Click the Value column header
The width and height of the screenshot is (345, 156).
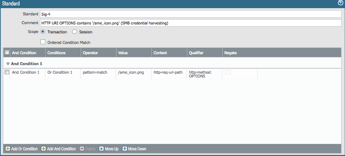click(134, 53)
